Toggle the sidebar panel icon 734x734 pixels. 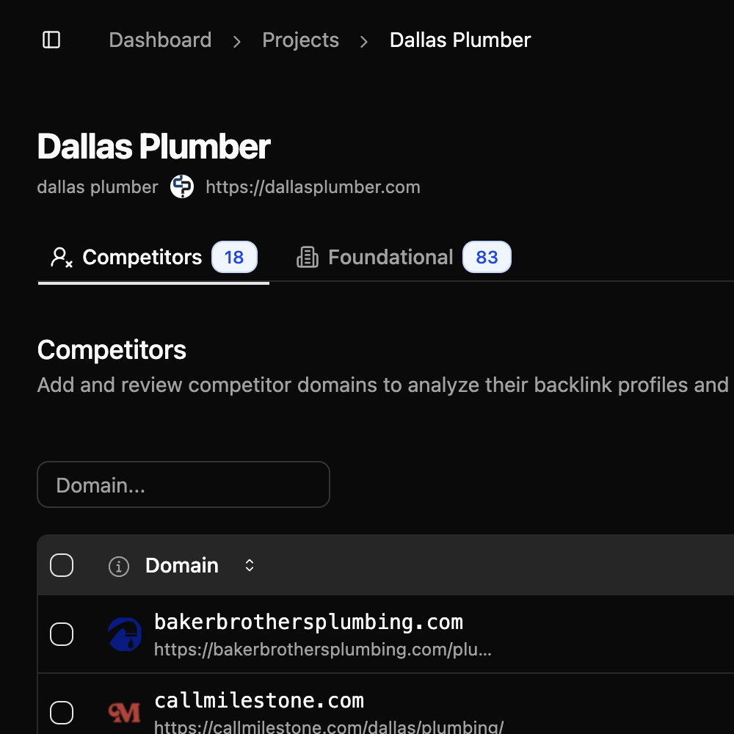51,40
